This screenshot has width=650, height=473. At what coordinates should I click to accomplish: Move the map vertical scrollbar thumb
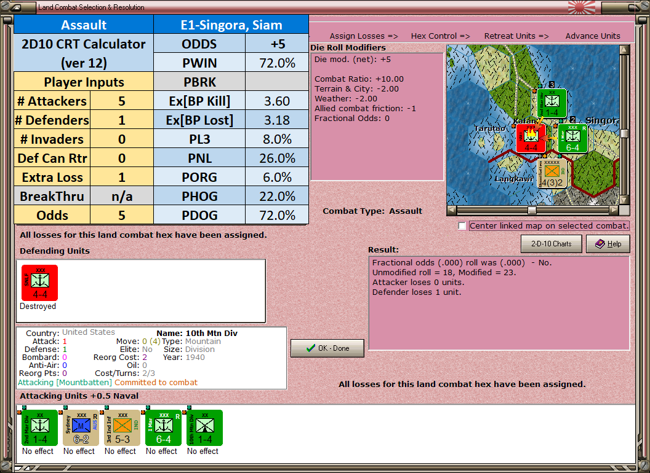[624, 133]
